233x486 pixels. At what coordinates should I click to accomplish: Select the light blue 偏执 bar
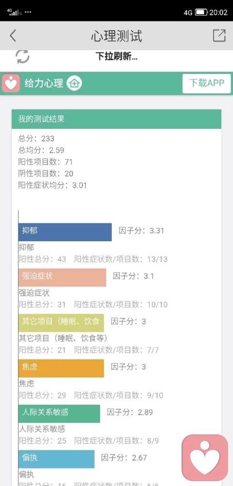click(x=57, y=459)
